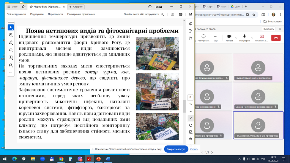Open the bookmarks panel icon
The image size is (290, 163).
click(190, 31)
